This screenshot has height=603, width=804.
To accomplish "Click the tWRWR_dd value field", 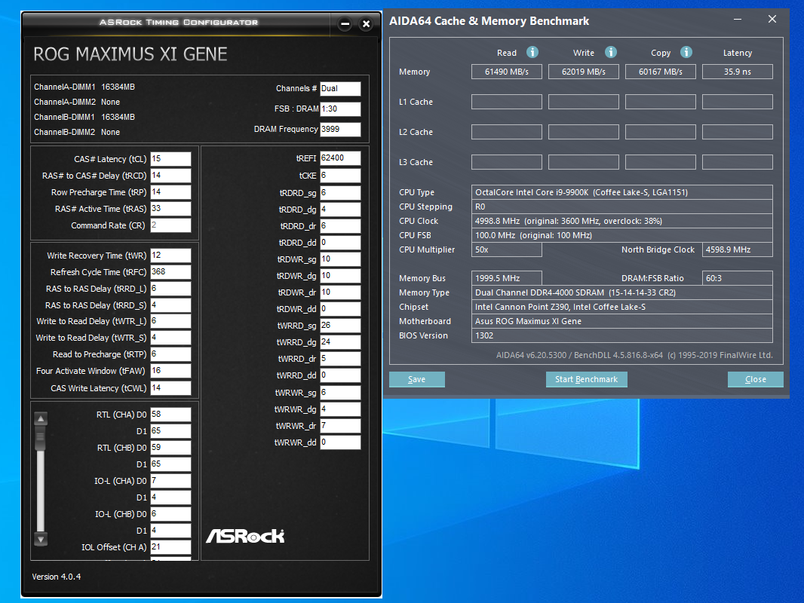I will [x=340, y=442].
